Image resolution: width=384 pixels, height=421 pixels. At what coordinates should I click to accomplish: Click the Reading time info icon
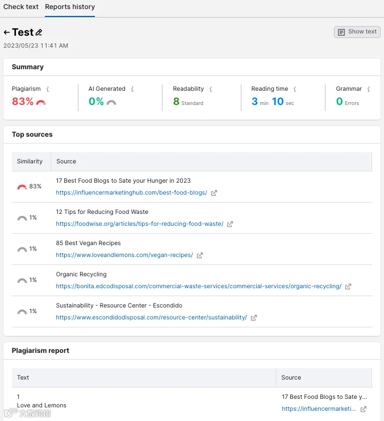[x=295, y=89]
